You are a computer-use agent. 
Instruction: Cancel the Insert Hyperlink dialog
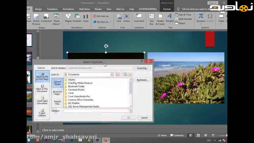coord(144,118)
